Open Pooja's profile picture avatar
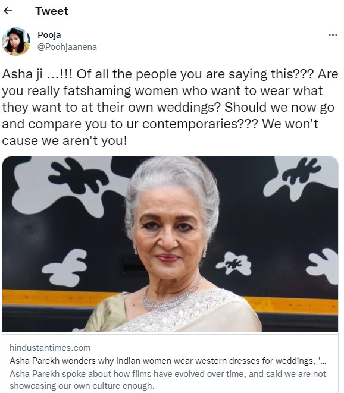 click(x=16, y=42)
